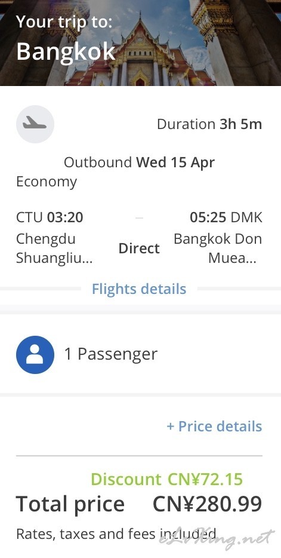The height and width of the screenshot is (558, 281).
Task: Click the Chengdu Shuangliu airport name
Action: click(x=54, y=249)
